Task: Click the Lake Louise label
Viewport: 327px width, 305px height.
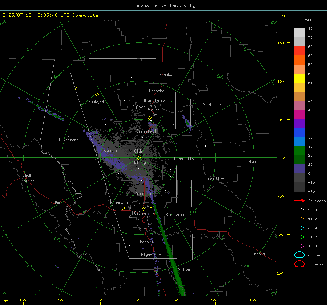Action: pos(28,178)
